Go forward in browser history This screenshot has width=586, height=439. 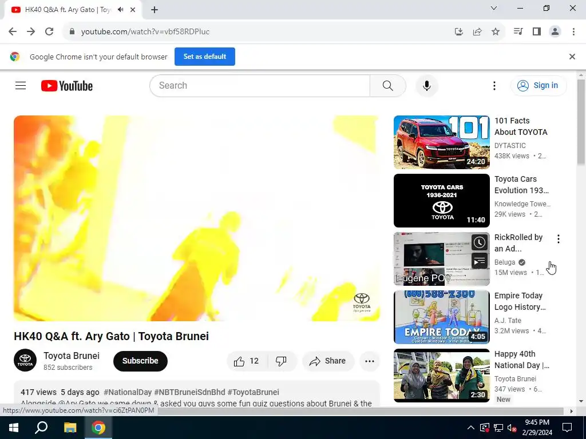coord(31,32)
